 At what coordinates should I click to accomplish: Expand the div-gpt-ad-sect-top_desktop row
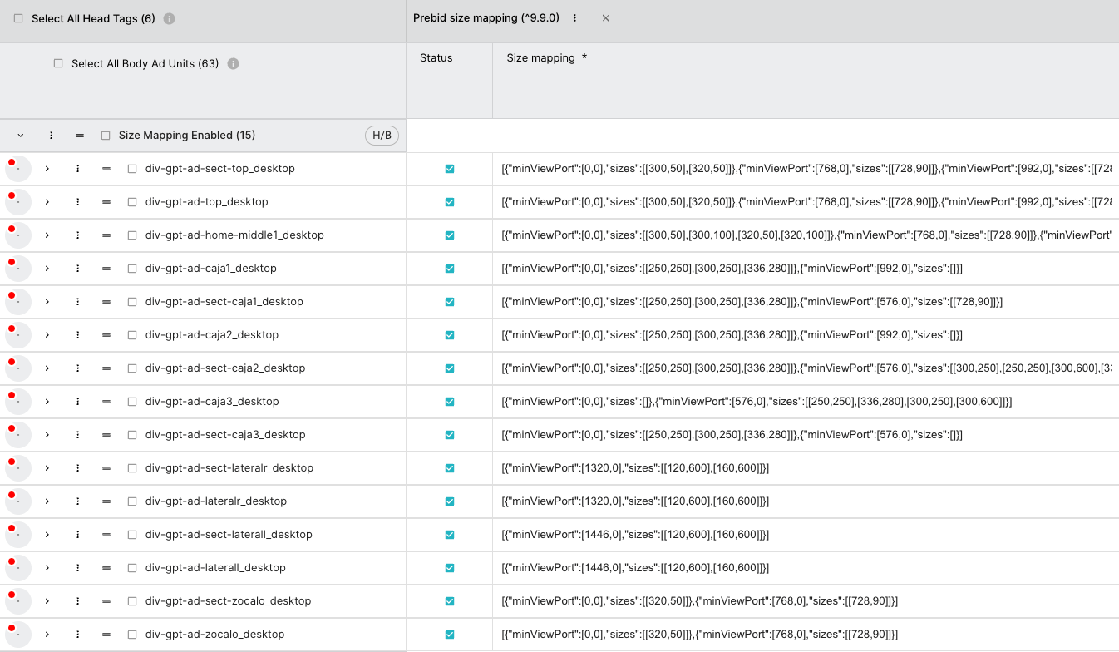coord(47,168)
